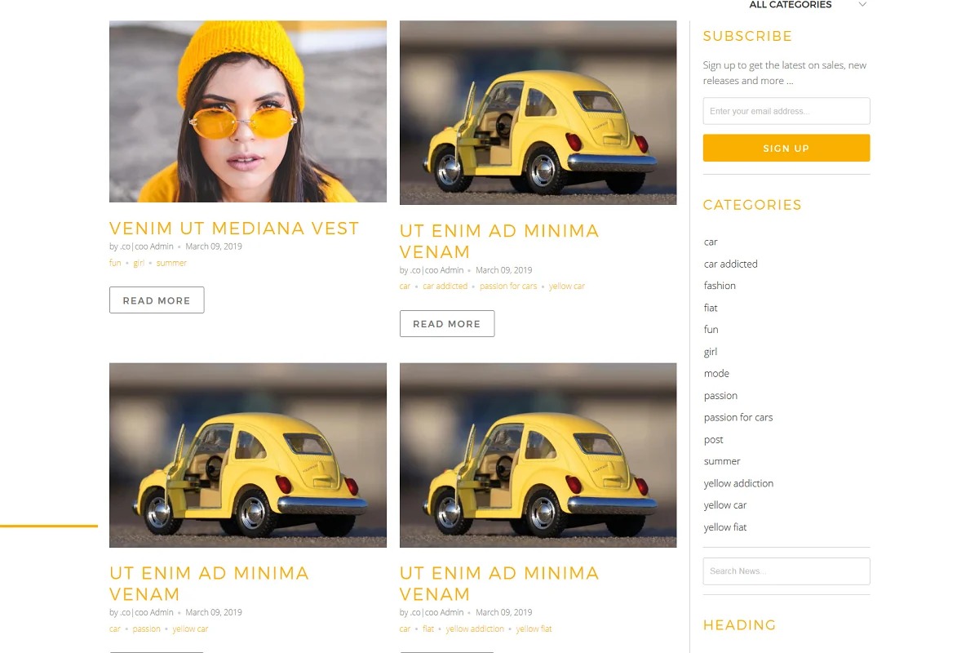
Task: Expand the All Categories dropdown
Action: point(807,5)
